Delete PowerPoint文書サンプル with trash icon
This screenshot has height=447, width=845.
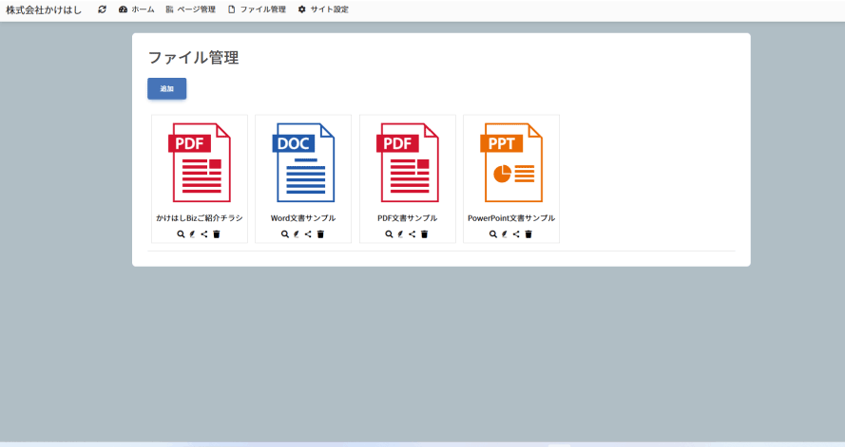(x=528, y=234)
